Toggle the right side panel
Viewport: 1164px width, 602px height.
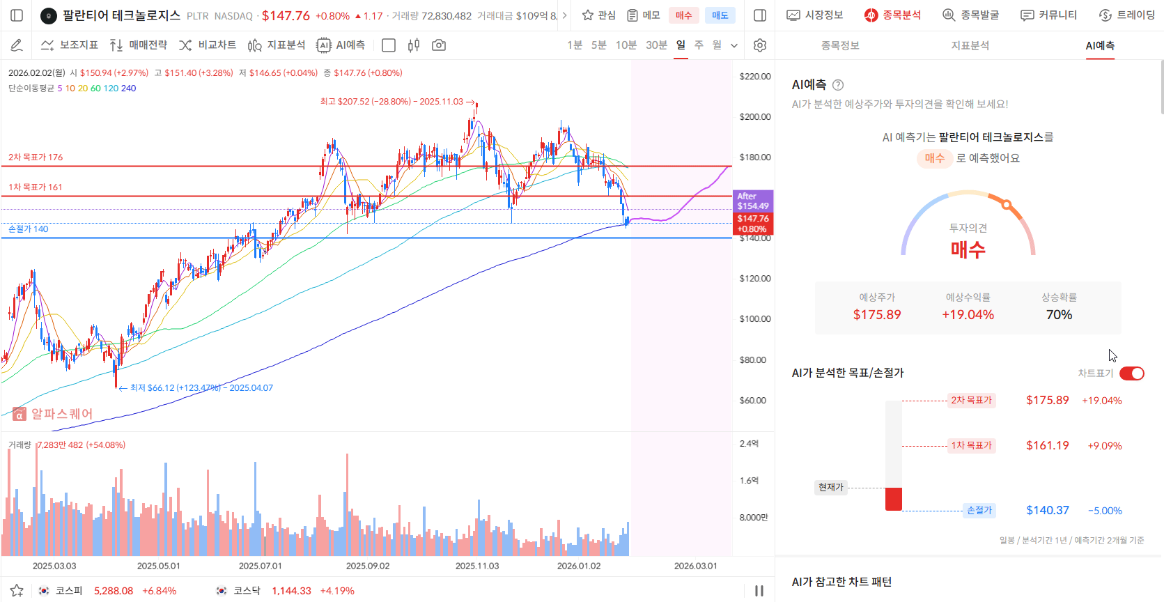[760, 15]
